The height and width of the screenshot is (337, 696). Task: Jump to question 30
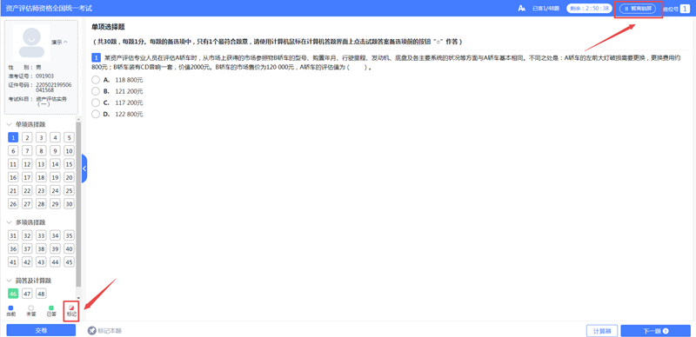[x=69, y=204]
